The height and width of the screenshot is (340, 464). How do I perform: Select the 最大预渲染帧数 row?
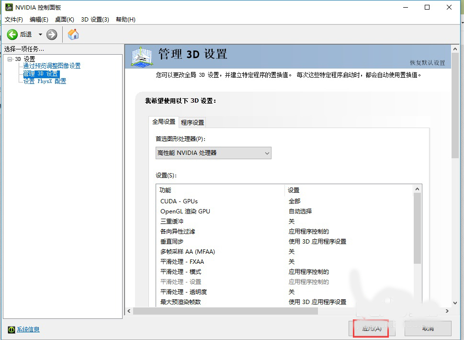[284, 302]
